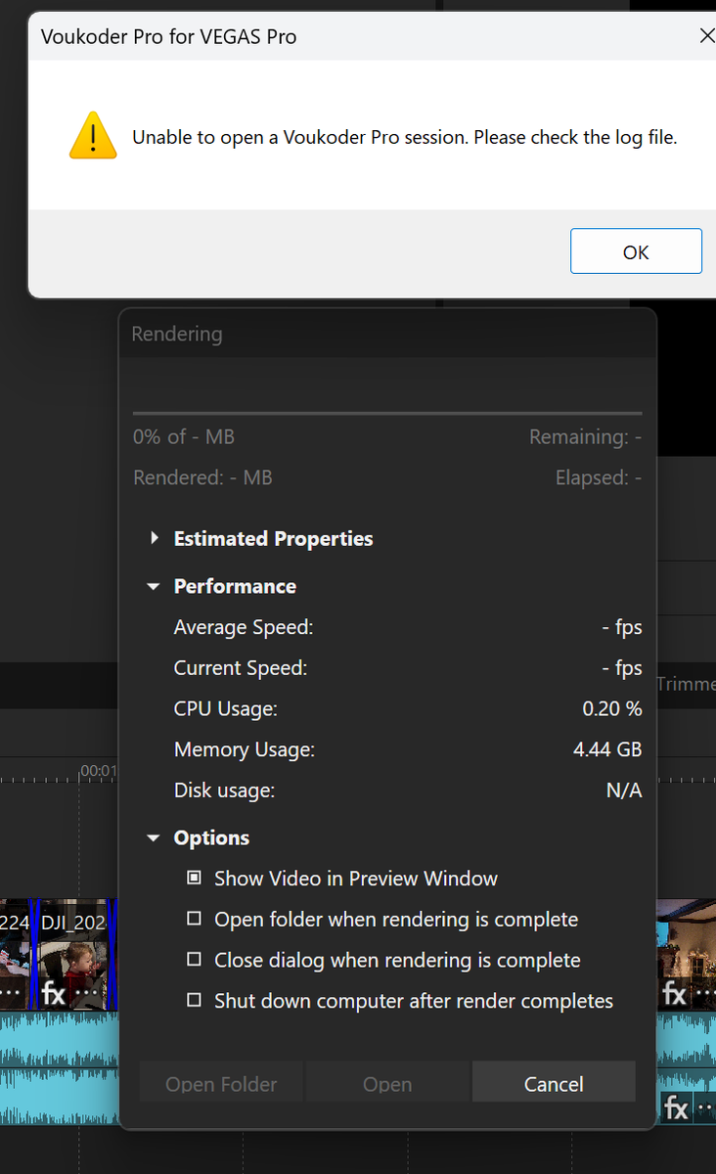Click the fx icon on the right-side video clip

[x=675, y=994]
